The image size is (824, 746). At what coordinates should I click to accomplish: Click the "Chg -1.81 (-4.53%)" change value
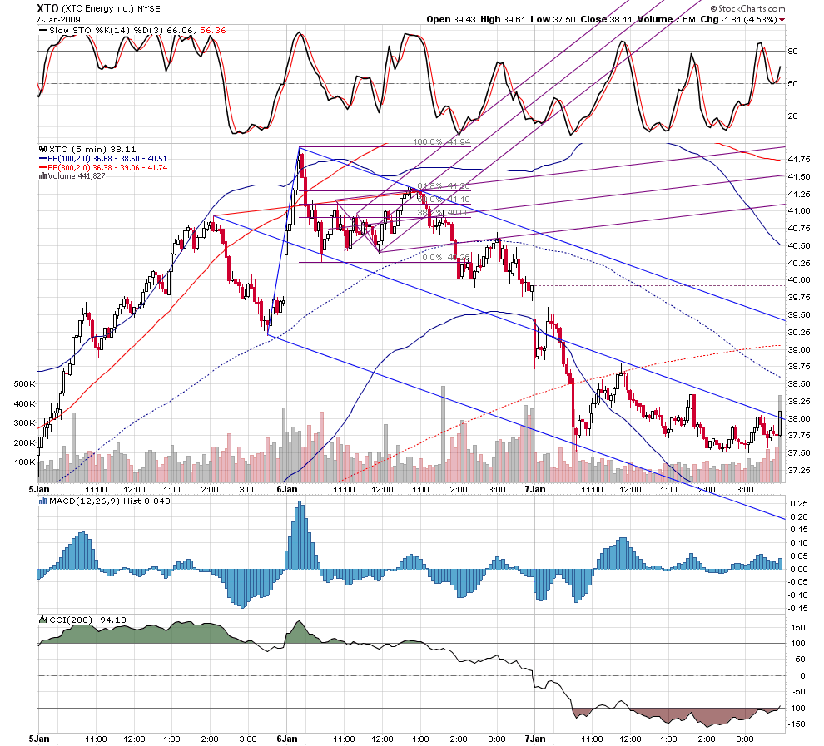[x=739, y=19]
